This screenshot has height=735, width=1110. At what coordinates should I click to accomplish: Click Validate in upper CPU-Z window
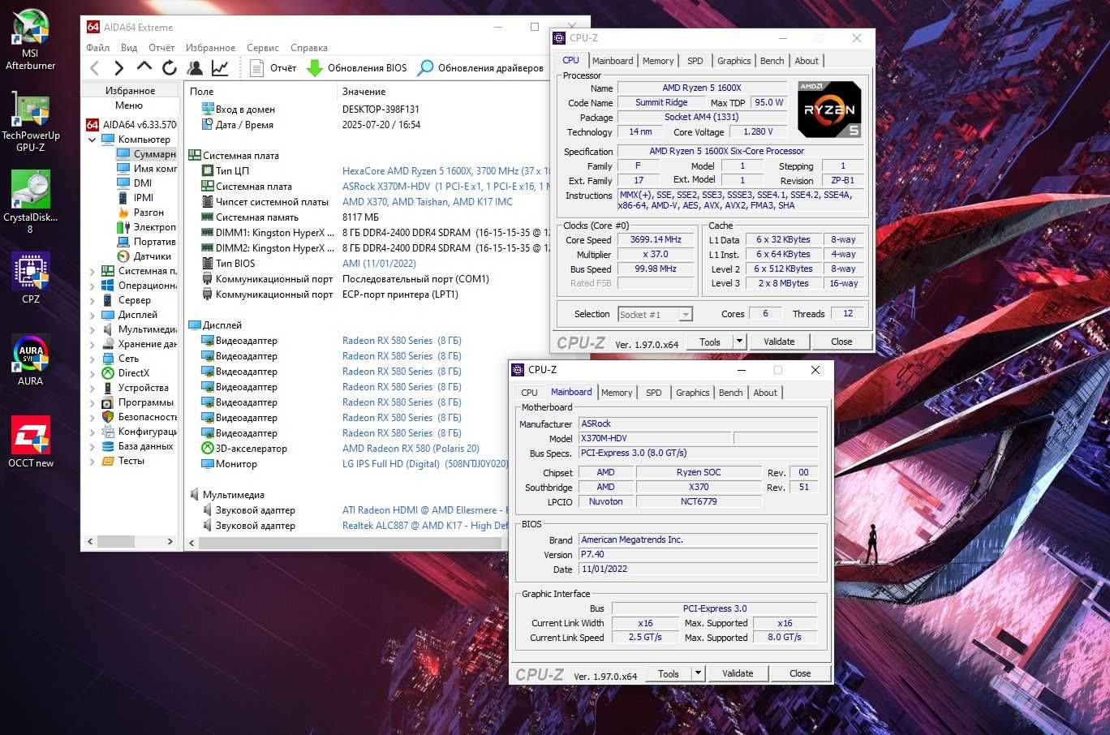pos(779,342)
